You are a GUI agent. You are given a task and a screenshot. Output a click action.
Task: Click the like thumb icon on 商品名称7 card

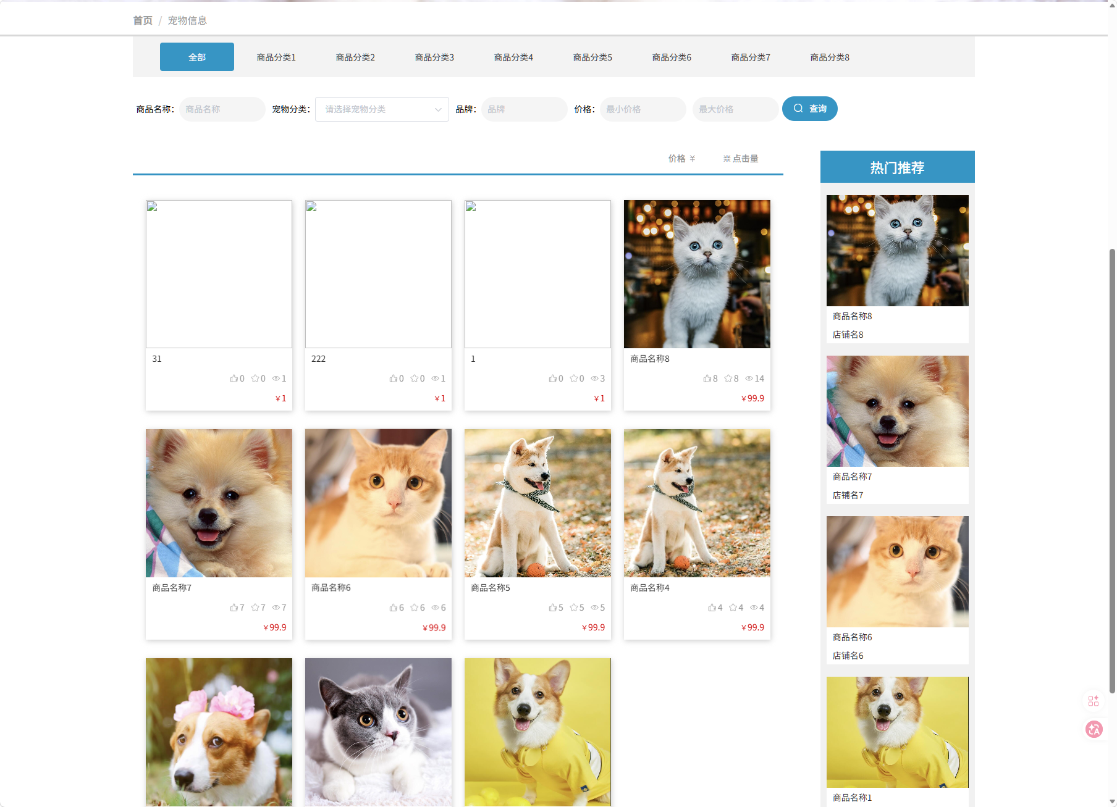pyautogui.click(x=234, y=608)
